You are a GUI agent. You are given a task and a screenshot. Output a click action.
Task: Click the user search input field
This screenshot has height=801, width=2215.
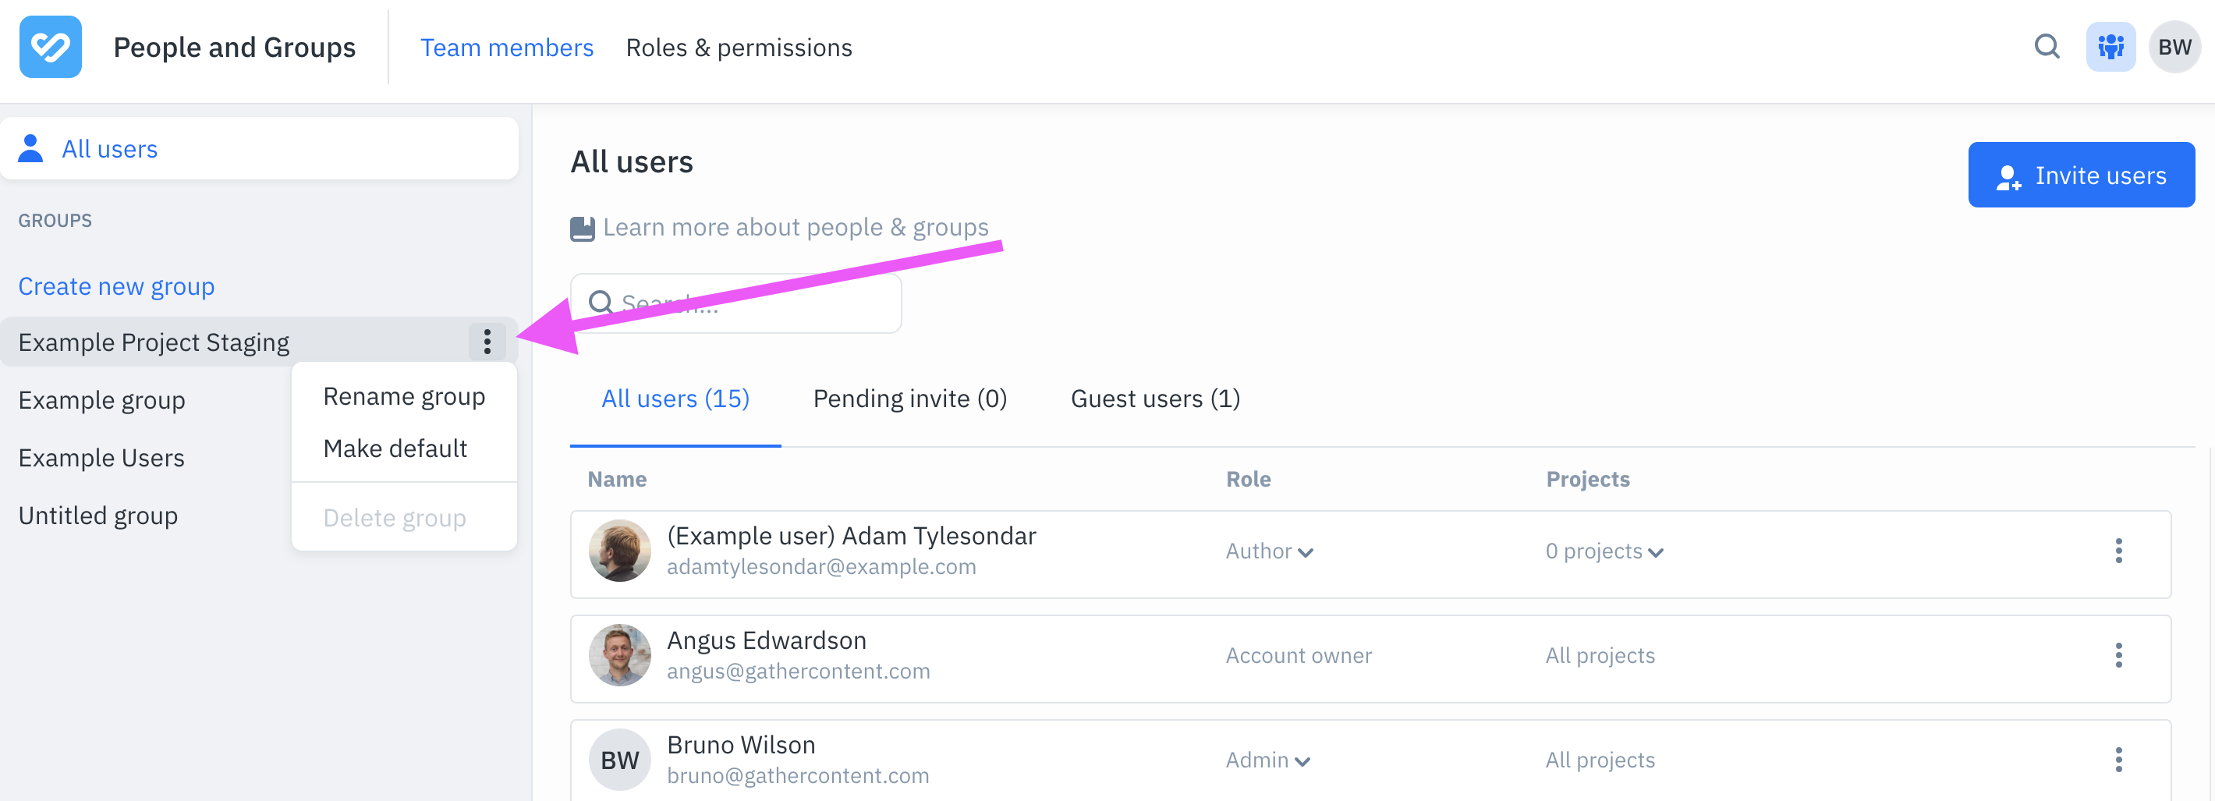(736, 303)
